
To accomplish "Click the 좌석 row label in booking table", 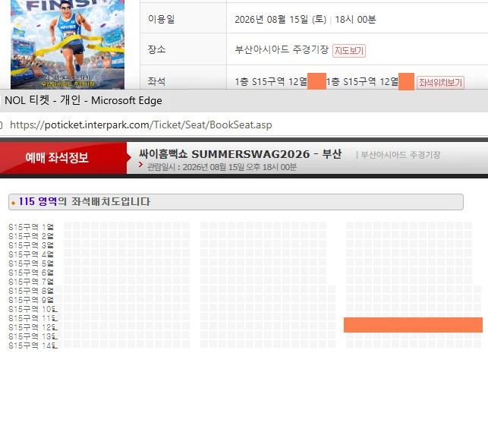I will pyautogui.click(x=156, y=81).
